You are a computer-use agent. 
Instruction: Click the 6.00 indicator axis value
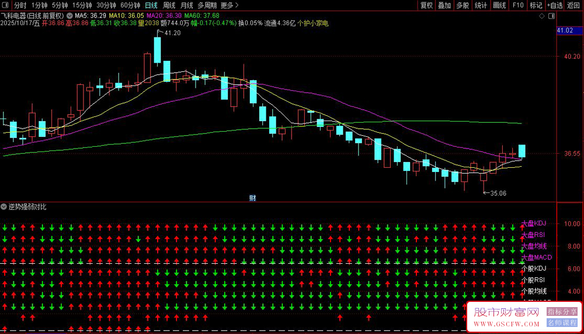[x=575, y=268]
